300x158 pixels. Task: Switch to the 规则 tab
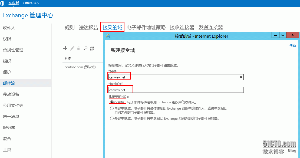coord(70,28)
